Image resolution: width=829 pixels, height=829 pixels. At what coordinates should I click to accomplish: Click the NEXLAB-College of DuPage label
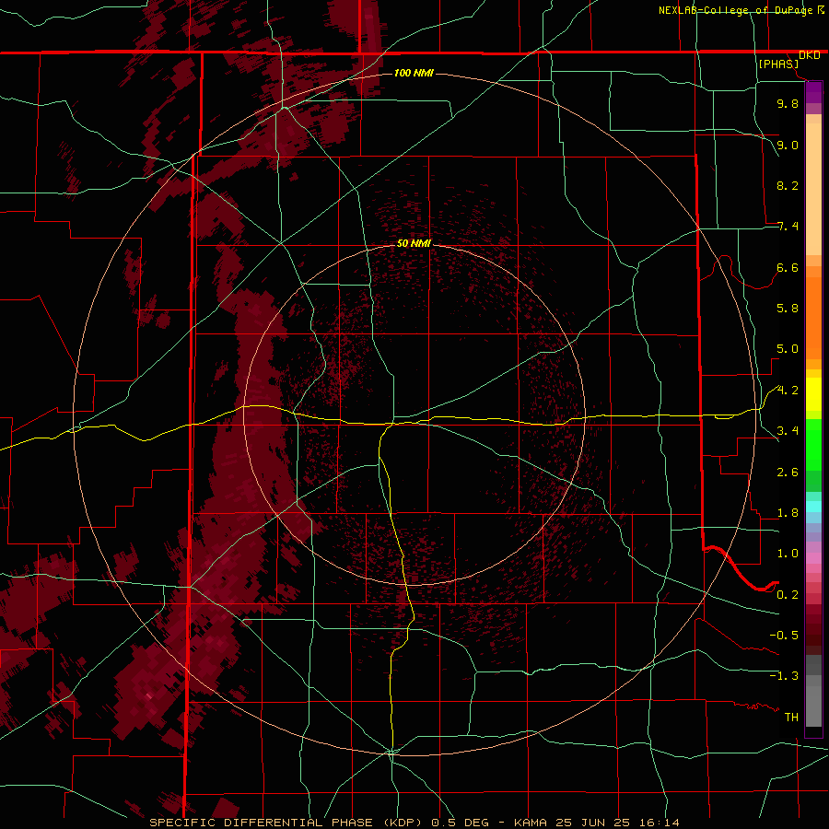pos(736,10)
